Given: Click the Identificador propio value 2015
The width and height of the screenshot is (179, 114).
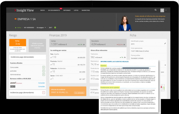Looking at the screenshot, I should 133,44.
